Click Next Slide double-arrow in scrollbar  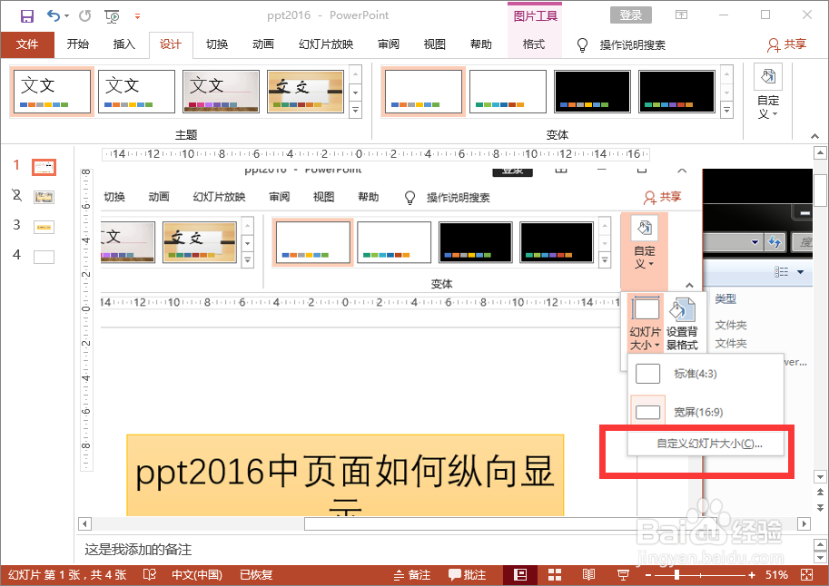point(820,508)
